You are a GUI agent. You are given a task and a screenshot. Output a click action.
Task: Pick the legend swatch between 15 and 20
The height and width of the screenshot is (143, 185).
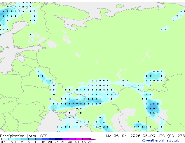pyautogui.click(x=46, y=139)
